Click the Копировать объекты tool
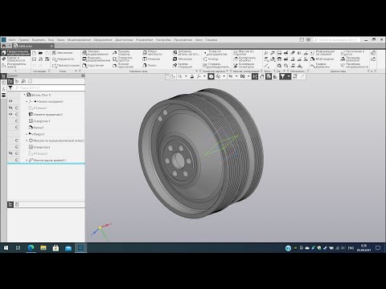Viewport: 386px width, 289px height. coord(244,59)
